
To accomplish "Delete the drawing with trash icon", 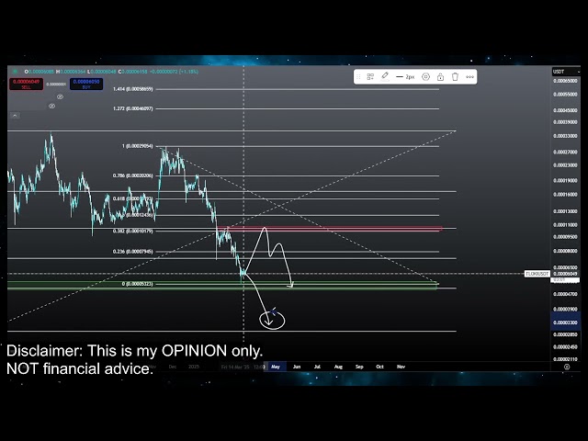I will pyautogui.click(x=454, y=77).
